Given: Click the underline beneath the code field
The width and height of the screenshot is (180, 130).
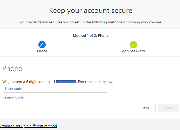Looking at the screenshot, I should 55,92.
